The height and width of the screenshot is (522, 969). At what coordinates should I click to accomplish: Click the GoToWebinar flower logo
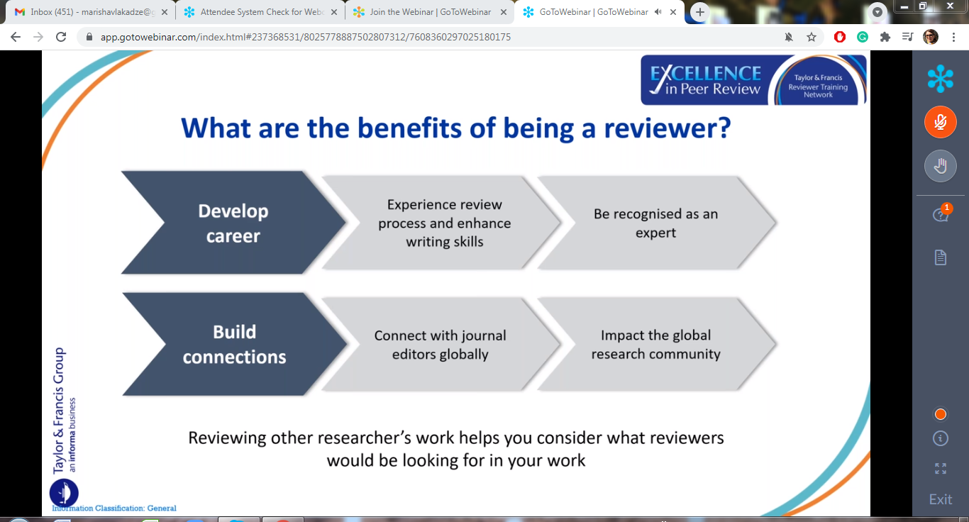[x=941, y=79]
